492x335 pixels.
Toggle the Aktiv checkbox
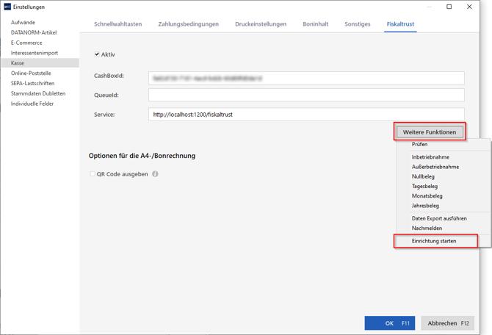(x=97, y=54)
